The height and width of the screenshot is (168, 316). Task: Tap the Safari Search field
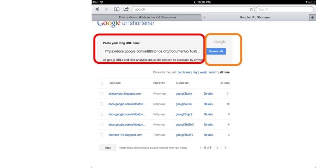coord(284,9)
